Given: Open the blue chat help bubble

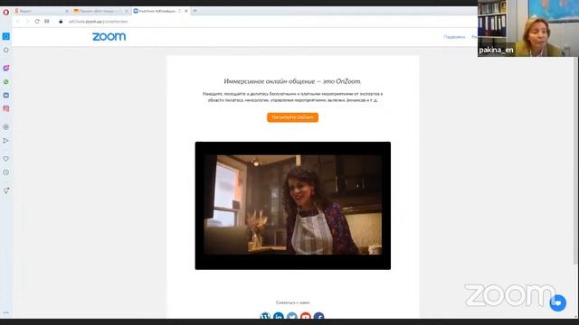Looking at the screenshot, I should click(x=557, y=303).
